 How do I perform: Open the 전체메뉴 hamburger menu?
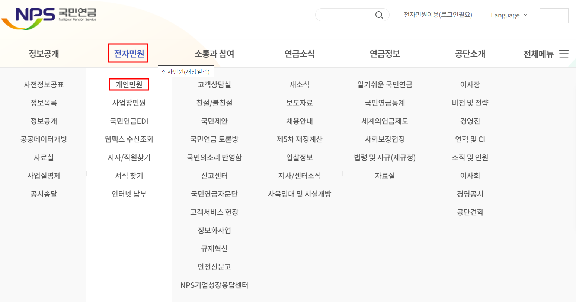[x=564, y=54]
